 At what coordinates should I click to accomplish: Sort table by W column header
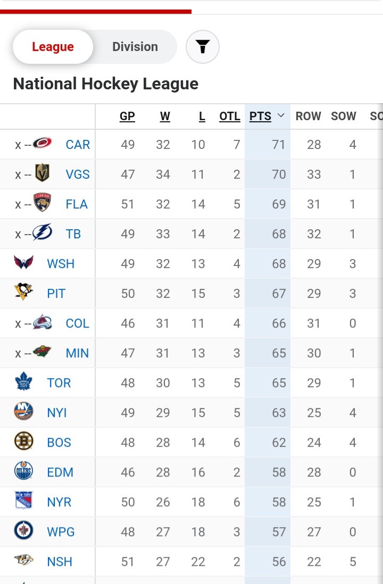click(165, 116)
